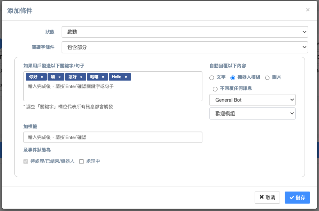Screen dimensions: 319x211
Task: Click the 取消 button
Action: tap(267, 198)
